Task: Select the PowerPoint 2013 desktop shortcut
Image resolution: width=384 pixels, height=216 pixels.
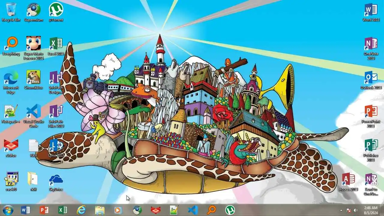Action: pyautogui.click(x=371, y=116)
